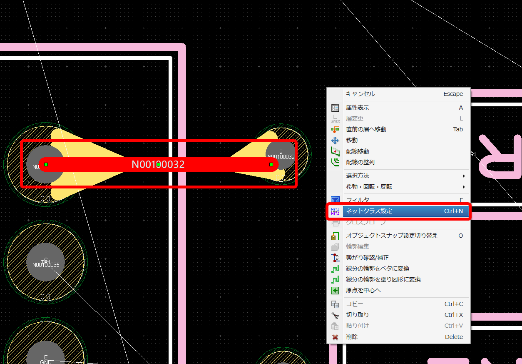Choose コピー from the context menu

(x=355, y=304)
